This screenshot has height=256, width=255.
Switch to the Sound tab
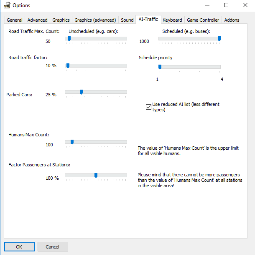tap(127, 20)
